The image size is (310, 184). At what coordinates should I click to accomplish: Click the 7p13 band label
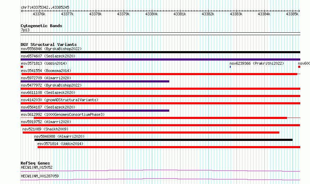(x=25, y=30)
